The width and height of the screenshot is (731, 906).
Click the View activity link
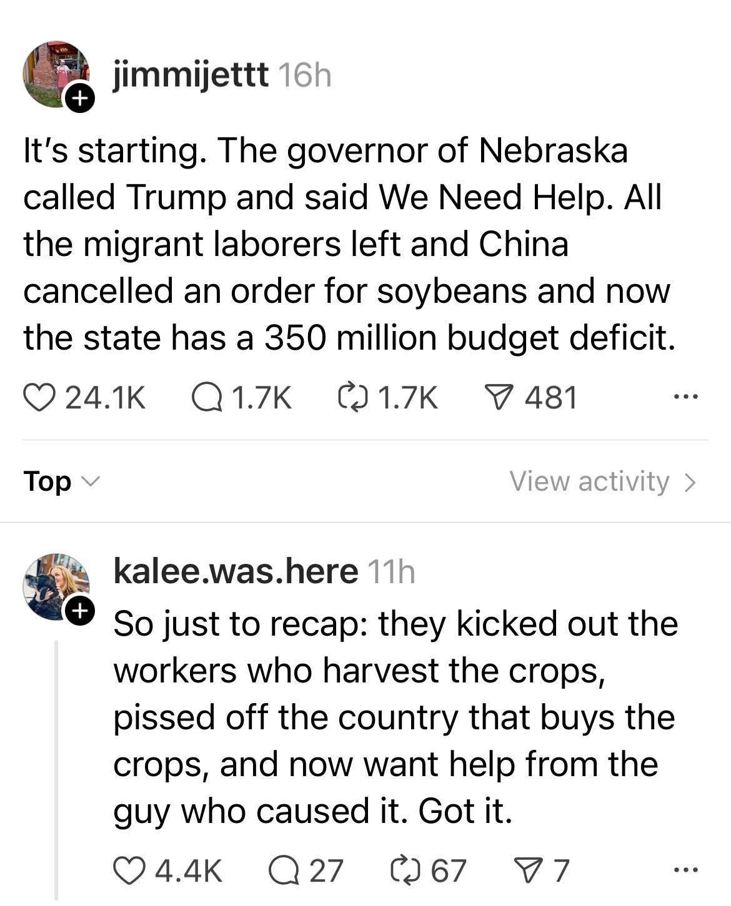click(602, 481)
